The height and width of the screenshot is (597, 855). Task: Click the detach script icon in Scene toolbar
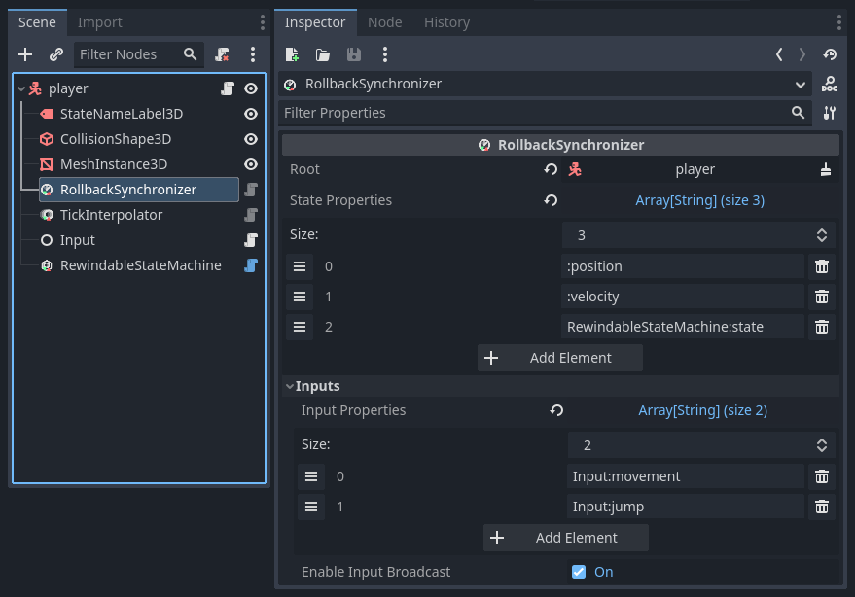click(x=223, y=54)
